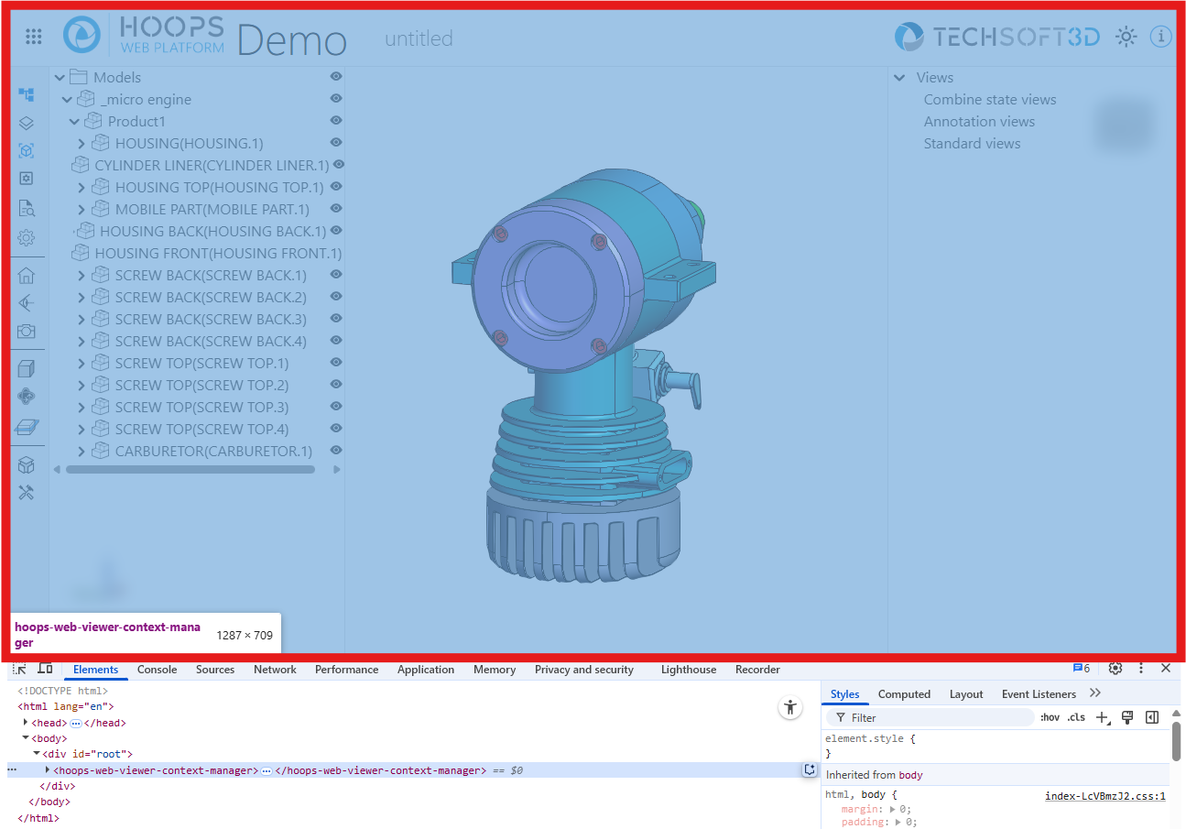The image size is (1186, 829).
Task: Collapse the Views panel section
Action: click(899, 78)
